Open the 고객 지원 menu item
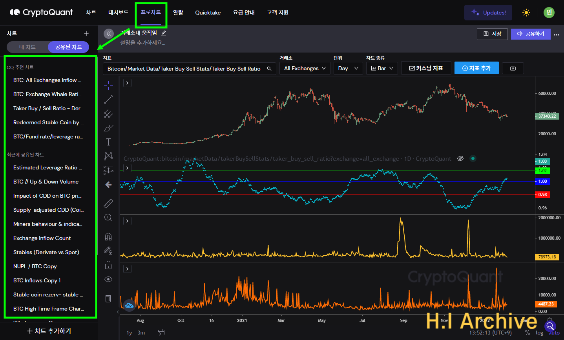 (277, 13)
